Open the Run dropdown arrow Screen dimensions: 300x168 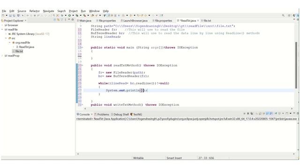point(73,15)
